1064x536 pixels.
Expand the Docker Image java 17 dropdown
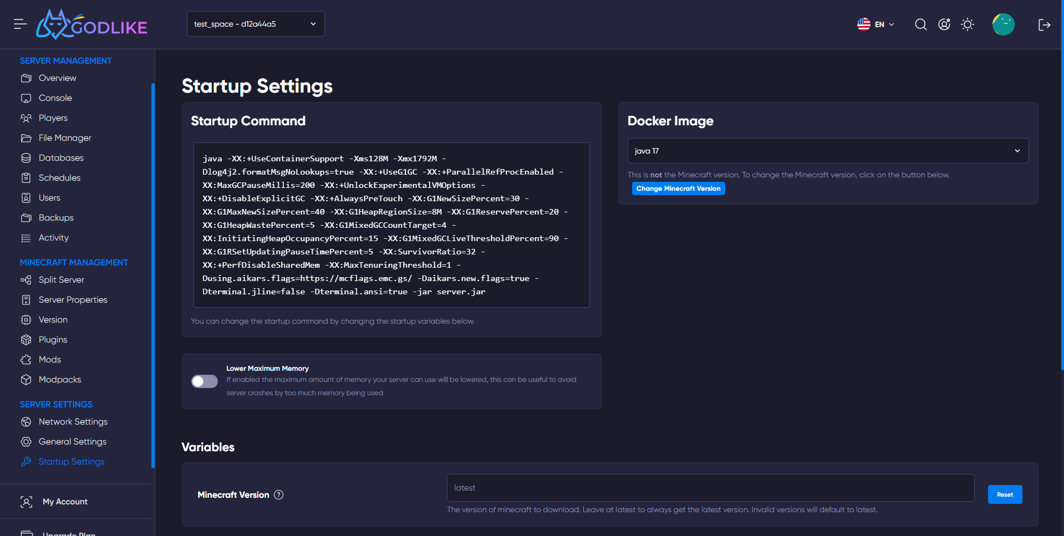click(x=827, y=151)
